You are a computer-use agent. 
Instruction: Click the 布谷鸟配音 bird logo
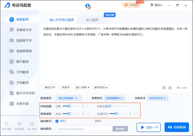tap(7, 5)
